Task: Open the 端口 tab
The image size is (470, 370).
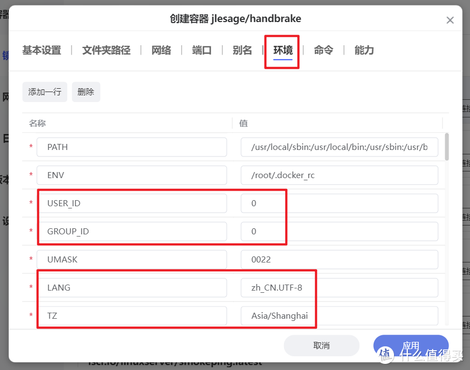Action: [x=202, y=50]
